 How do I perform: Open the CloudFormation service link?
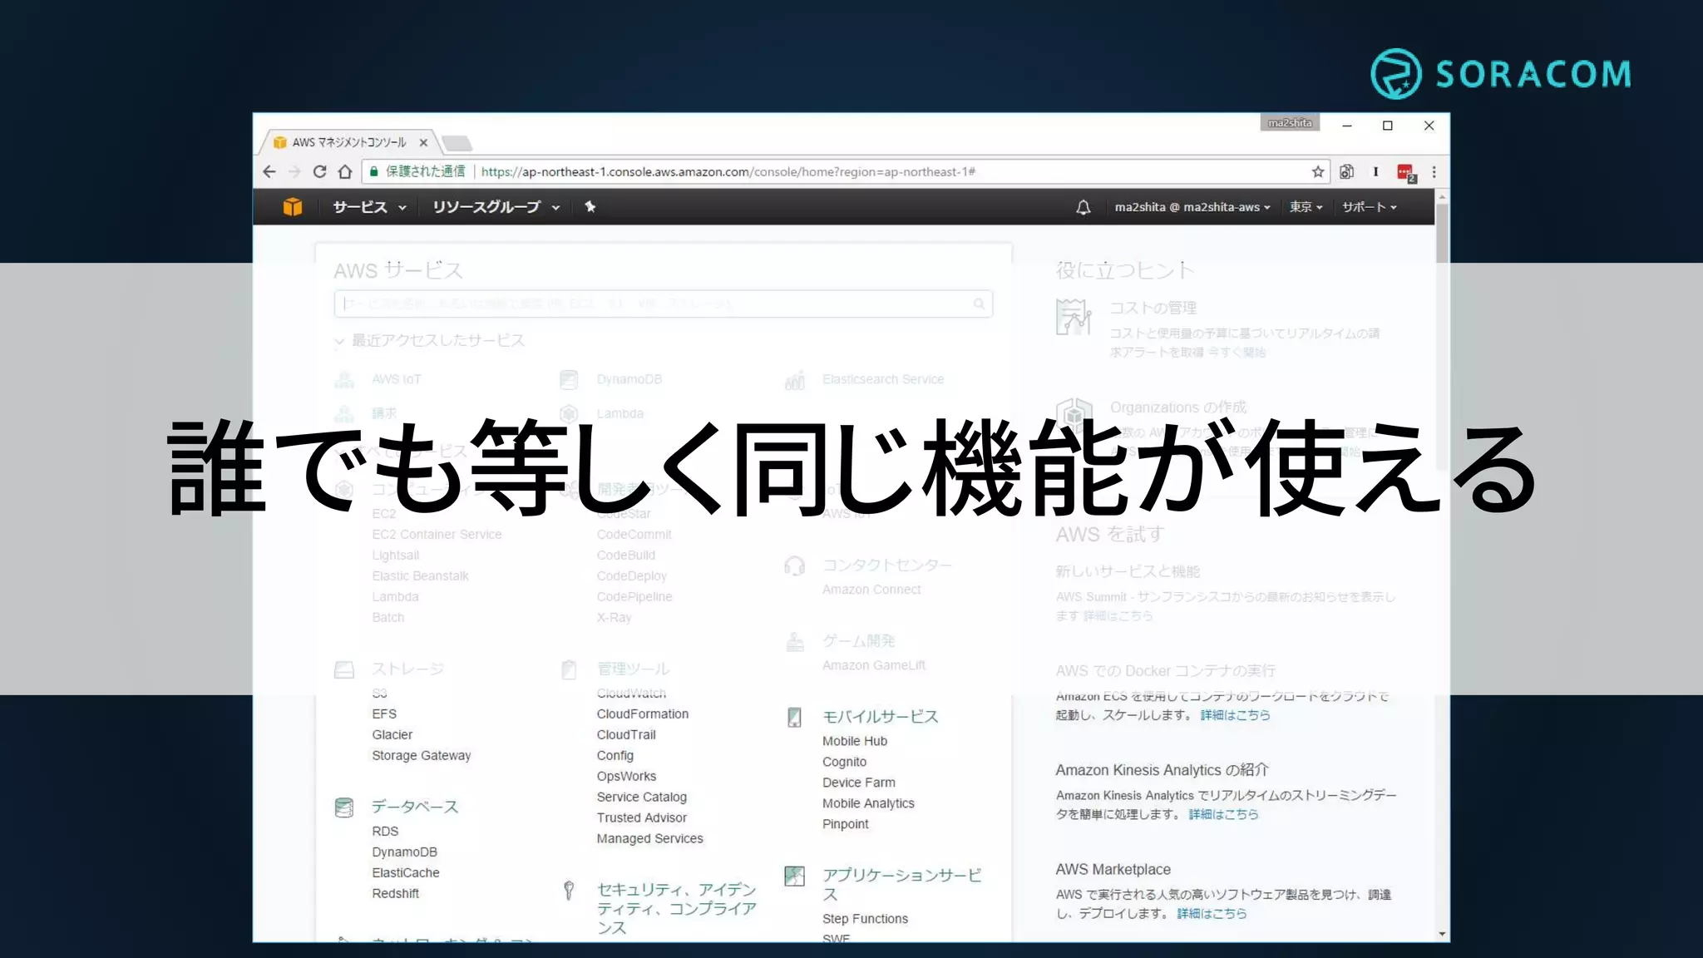643,714
